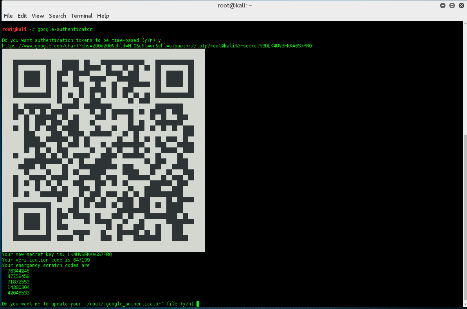This screenshot has height=309, width=467.
Task: Click the scratch code 71872553
Action: point(18,282)
